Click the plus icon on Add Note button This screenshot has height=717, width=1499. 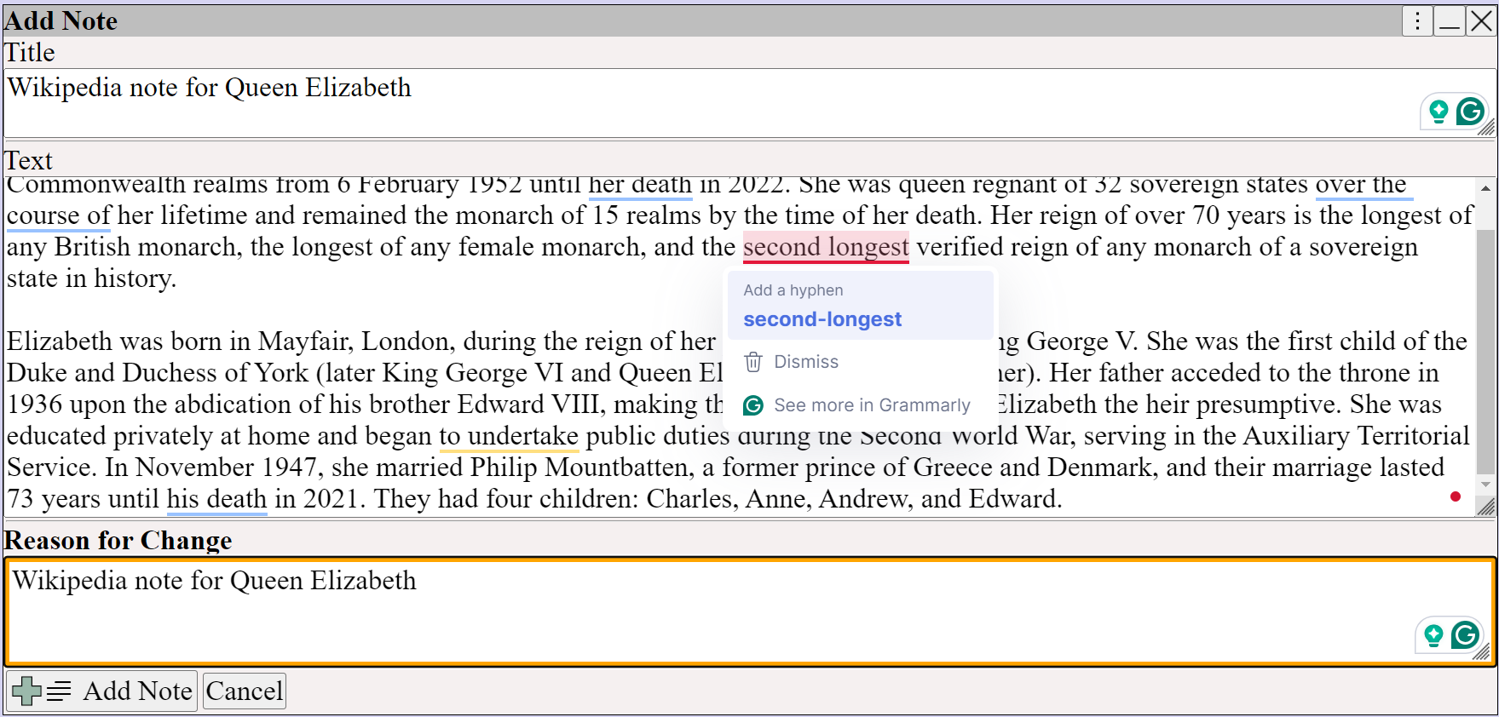(26, 691)
